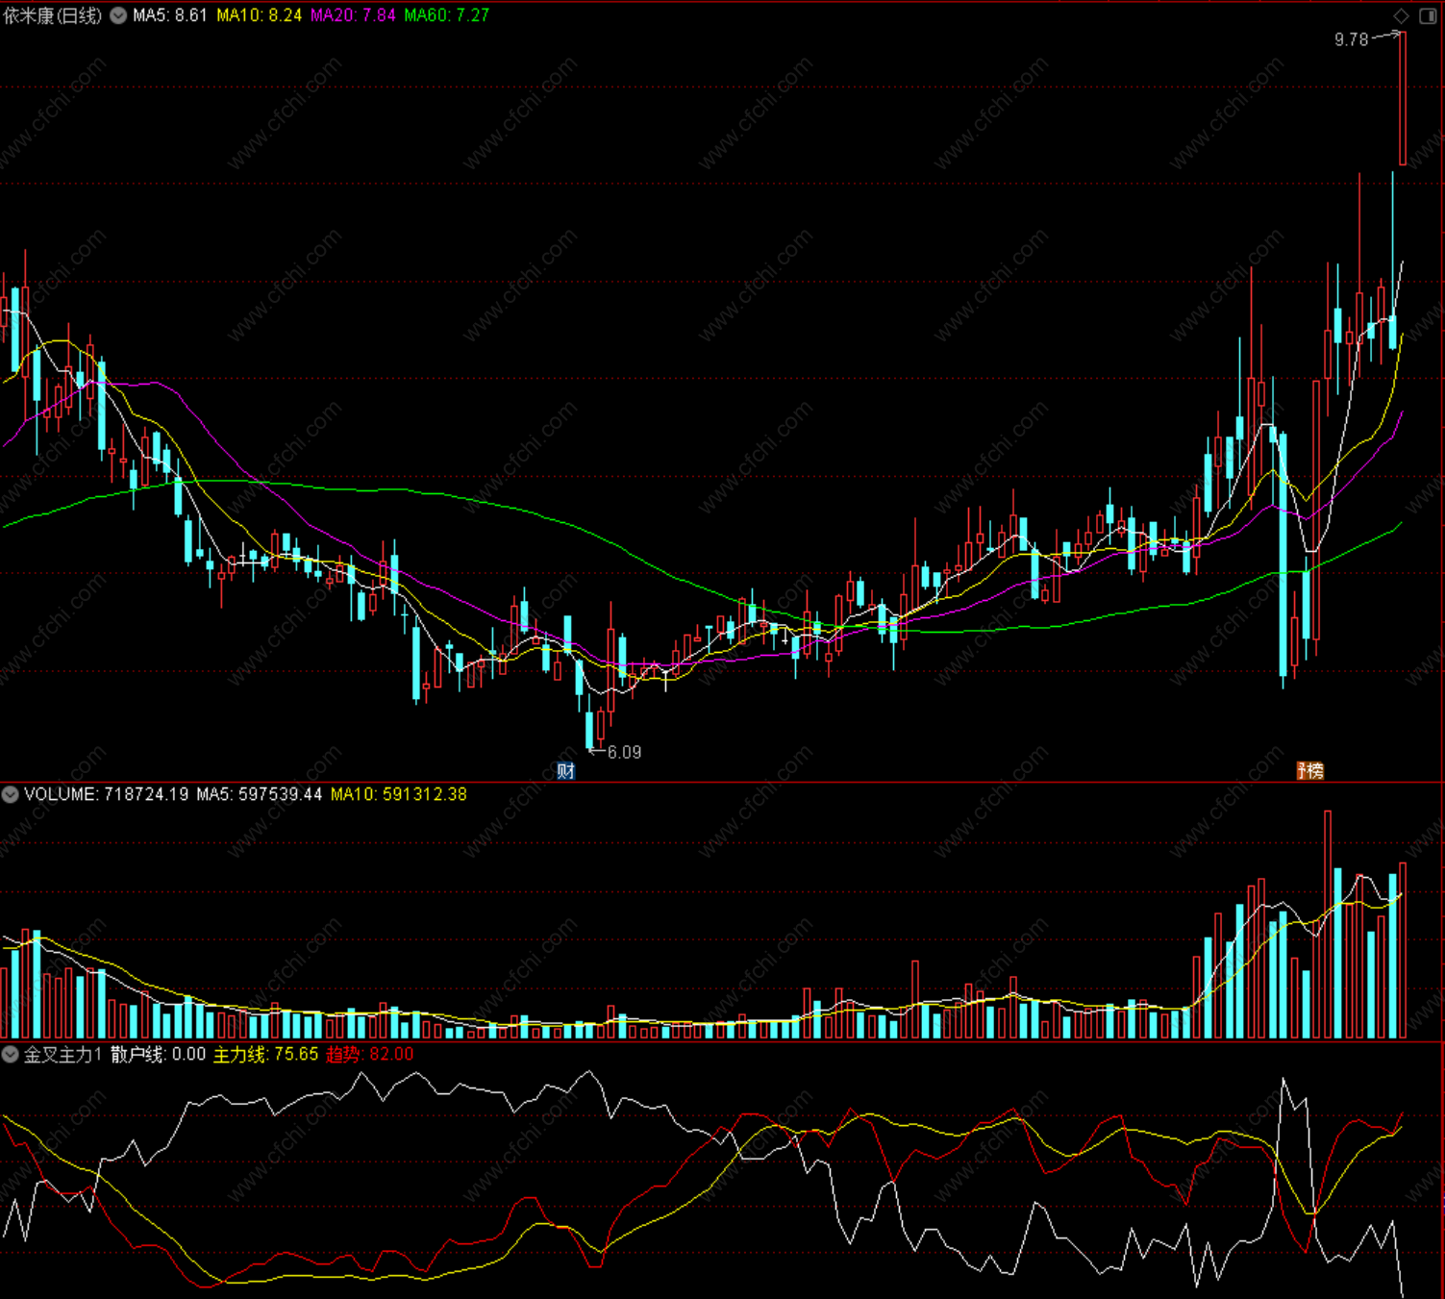Click the 6.09 low price annotation
1445x1299 pixels.
tap(624, 752)
